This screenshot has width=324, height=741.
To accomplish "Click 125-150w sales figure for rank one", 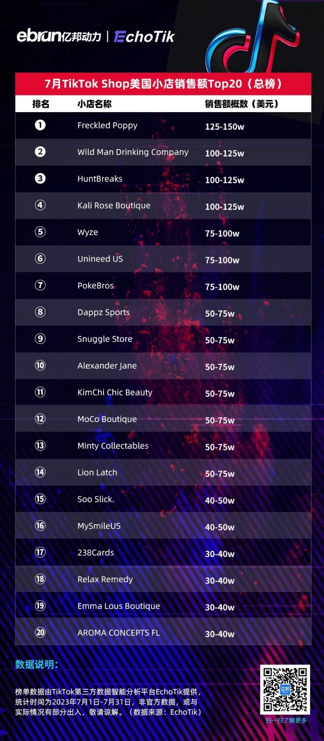I will (x=225, y=127).
